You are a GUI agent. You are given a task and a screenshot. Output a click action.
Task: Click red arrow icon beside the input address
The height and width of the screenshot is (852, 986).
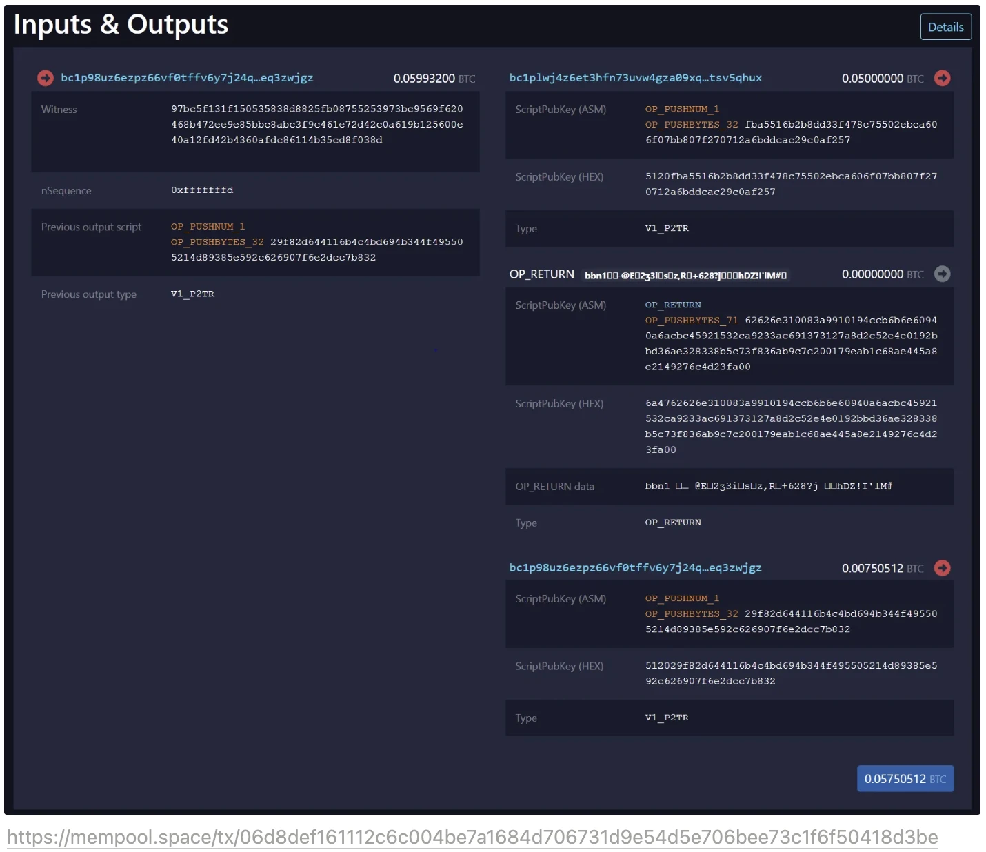[46, 78]
